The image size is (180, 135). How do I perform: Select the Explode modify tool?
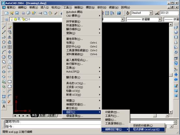[9, 101]
